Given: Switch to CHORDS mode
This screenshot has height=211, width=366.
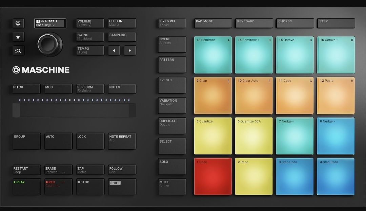Looking at the screenshot, I should click(295, 23).
